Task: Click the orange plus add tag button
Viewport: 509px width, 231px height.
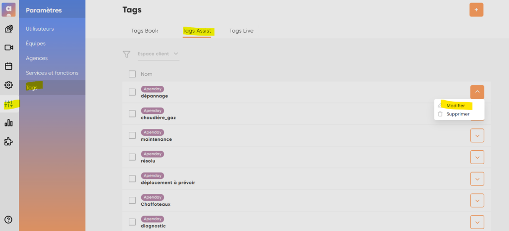Action: [x=476, y=9]
